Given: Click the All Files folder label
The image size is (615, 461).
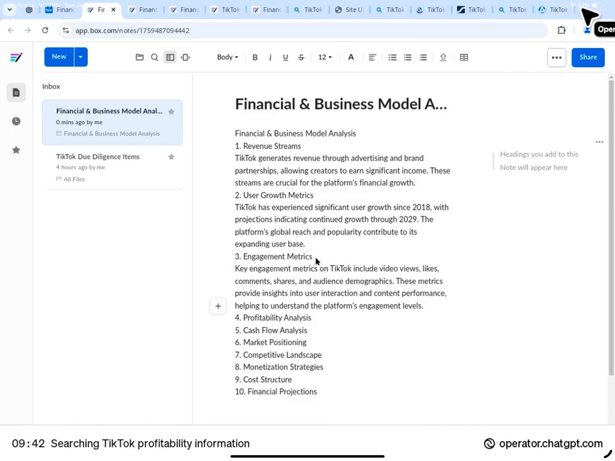Looking at the screenshot, I should (x=74, y=179).
